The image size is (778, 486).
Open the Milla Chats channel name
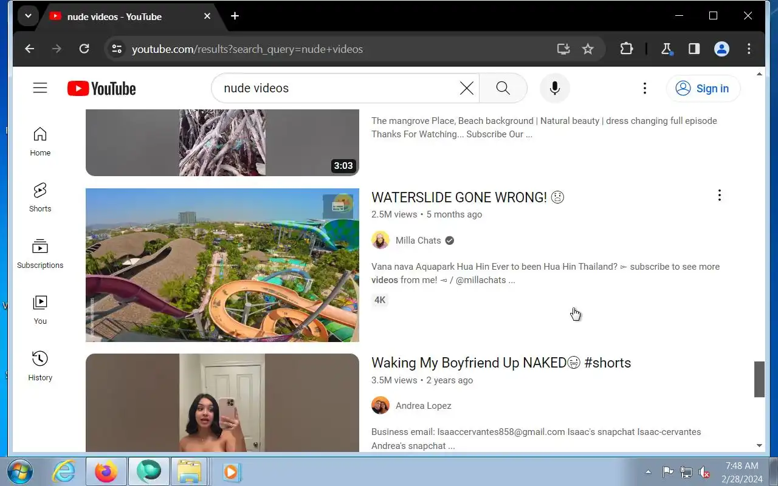(x=418, y=241)
